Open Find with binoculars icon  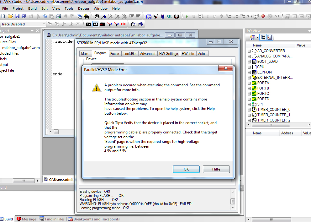[97, 16]
